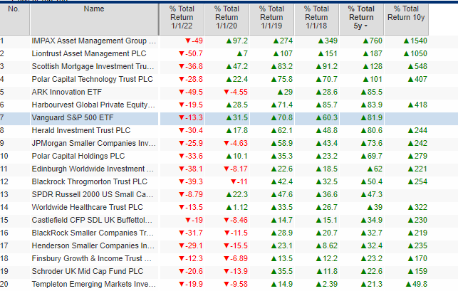Image resolution: width=458 pixels, height=291 pixels.
Task: Click IMPAX 10y return value 1540
Action: (x=415, y=41)
